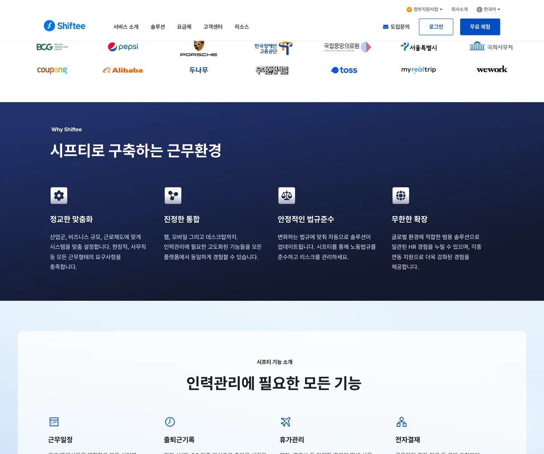Image resolution: width=544 pixels, height=454 pixels.
Task: Open the 서비스 소개 menu
Action: pyautogui.click(x=126, y=27)
